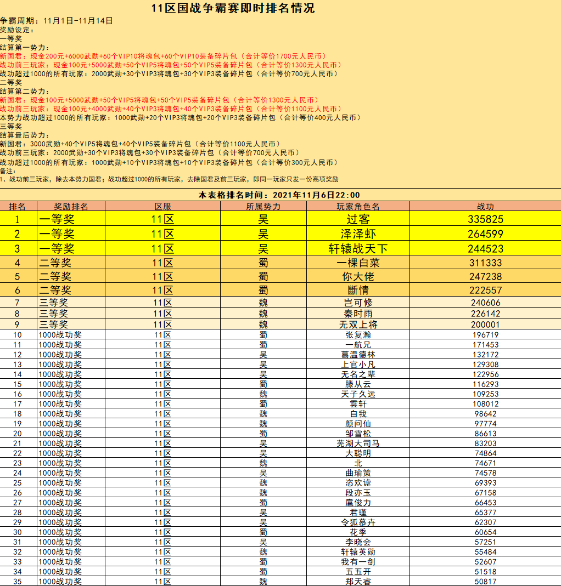This screenshot has height=586, width=561.
Task: Click the 区服 column header
Action: [162, 207]
